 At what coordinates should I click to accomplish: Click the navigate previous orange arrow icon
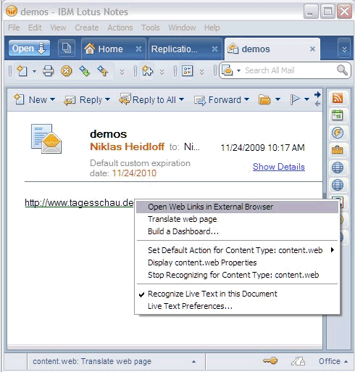(x=103, y=71)
